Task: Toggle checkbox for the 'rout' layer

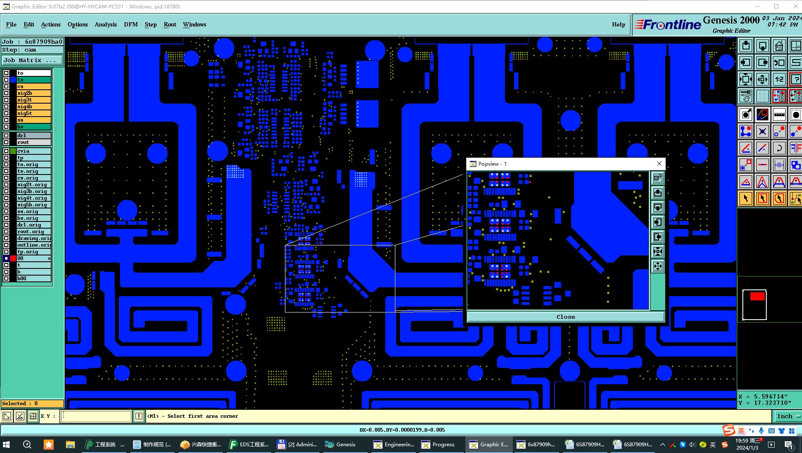Action: coord(6,142)
